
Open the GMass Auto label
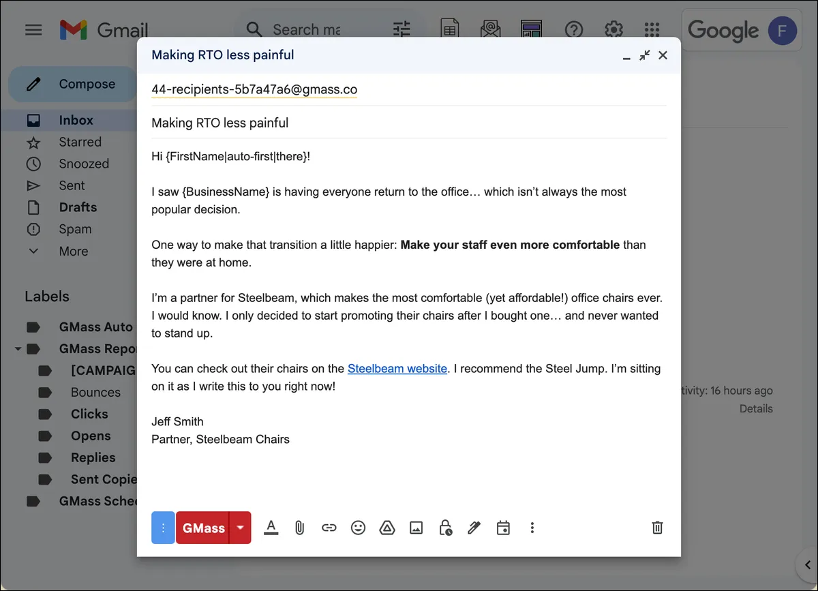tap(95, 327)
